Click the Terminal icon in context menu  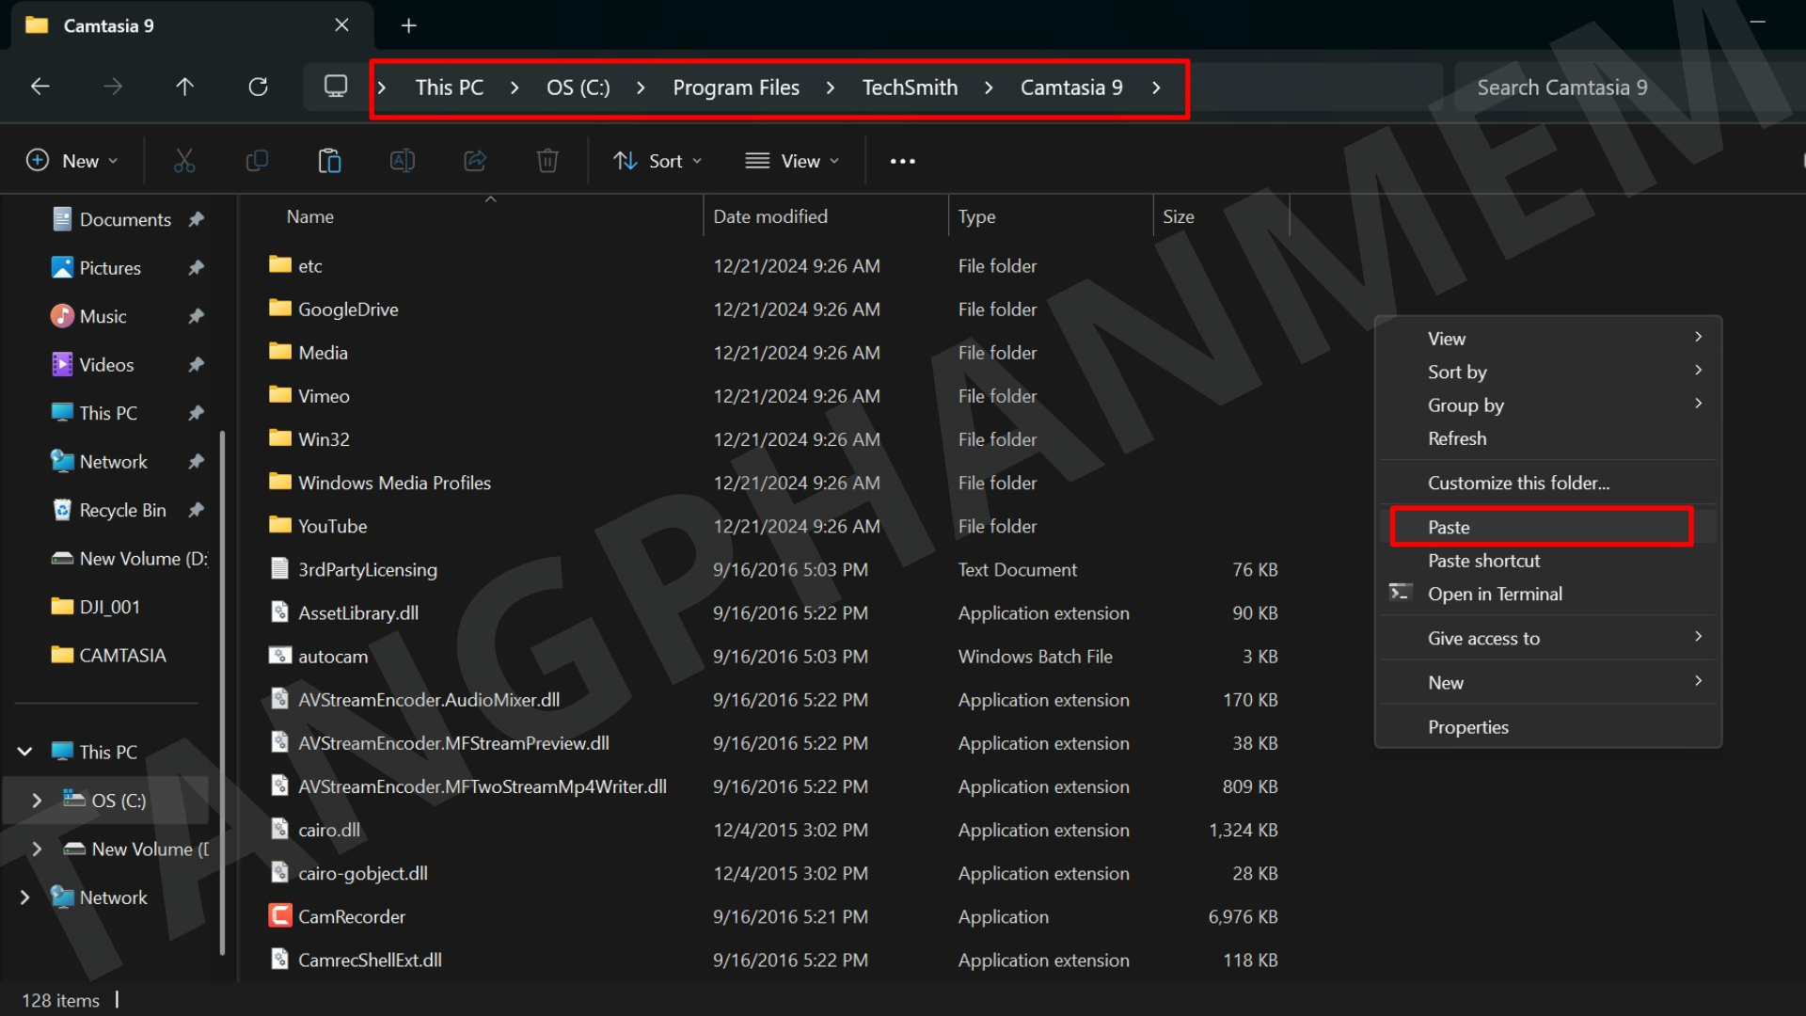tap(1400, 593)
